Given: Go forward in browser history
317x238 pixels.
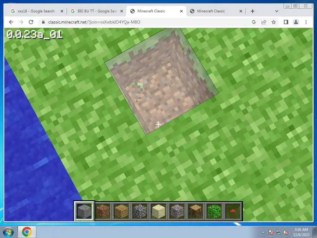Looking at the screenshot, I should 21,22.
